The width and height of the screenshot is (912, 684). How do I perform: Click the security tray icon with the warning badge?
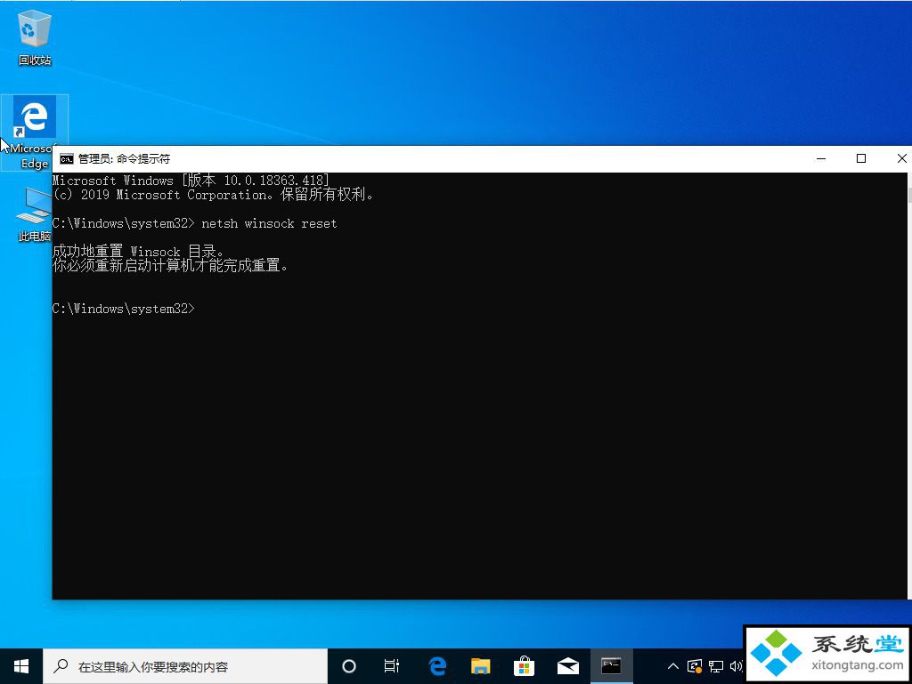point(695,666)
